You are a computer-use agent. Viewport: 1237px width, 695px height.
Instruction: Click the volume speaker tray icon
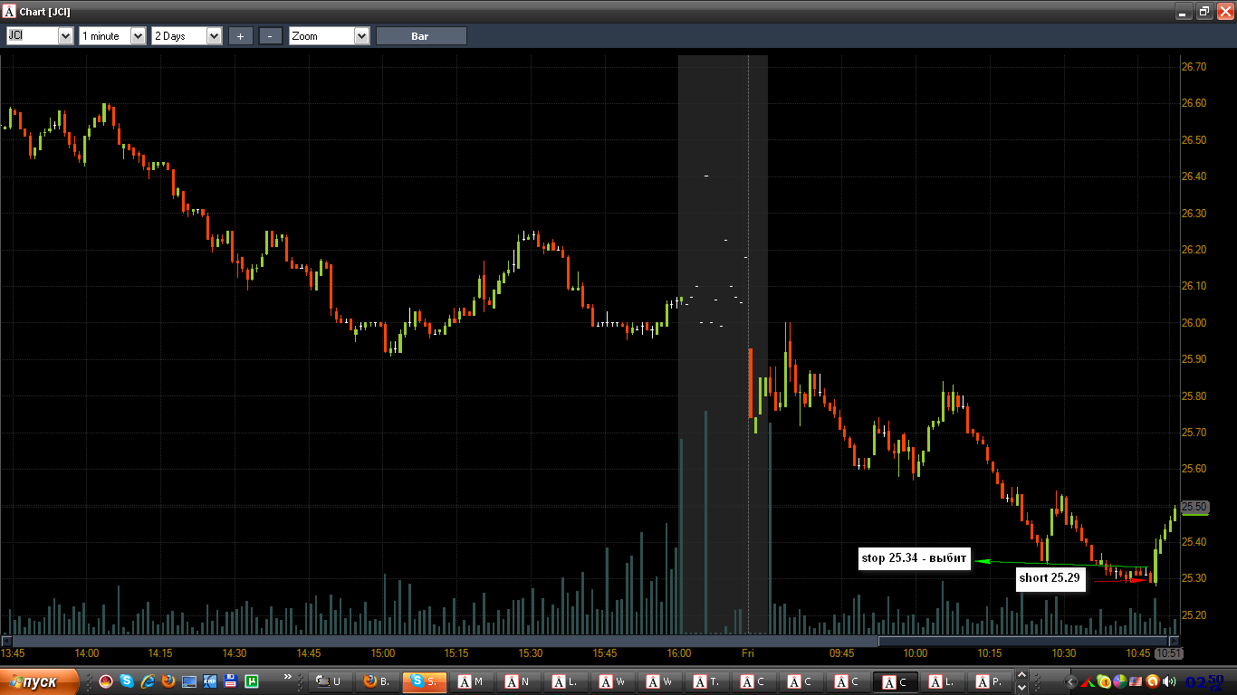tap(1169, 681)
